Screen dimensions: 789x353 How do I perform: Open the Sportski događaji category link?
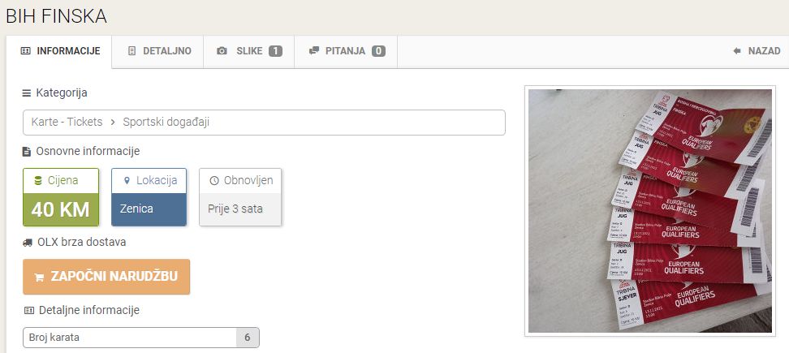click(x=166, y=123)
